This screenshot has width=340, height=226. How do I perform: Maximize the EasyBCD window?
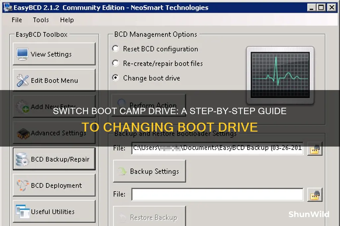(321, 8)
